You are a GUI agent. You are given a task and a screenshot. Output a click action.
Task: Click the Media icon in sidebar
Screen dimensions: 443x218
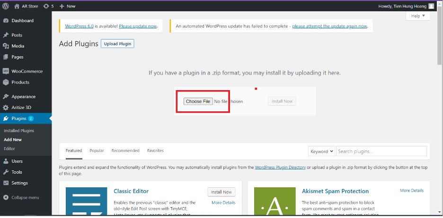[6, 46]
